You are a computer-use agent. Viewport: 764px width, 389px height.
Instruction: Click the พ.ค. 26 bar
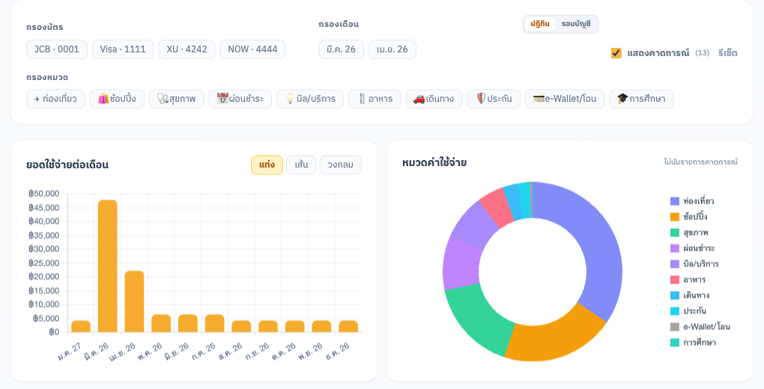pyautogui.click(x=161, y=323)
